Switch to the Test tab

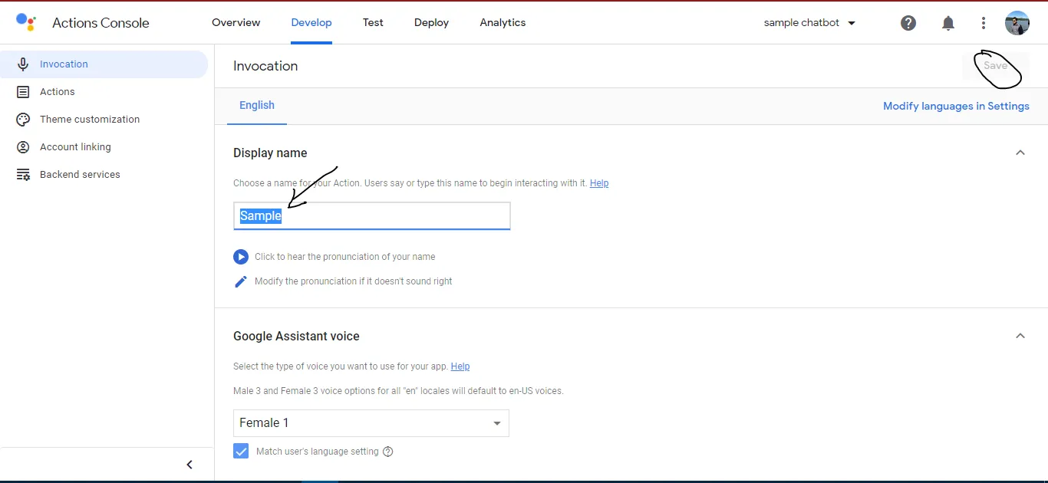click(x=373, y=22)
